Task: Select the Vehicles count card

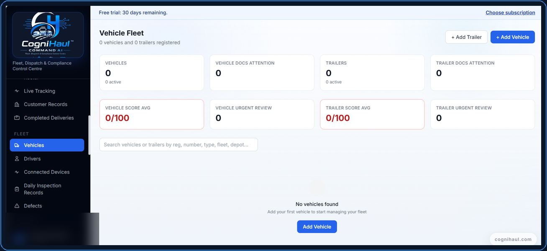Action: click(x=152, y=73)
